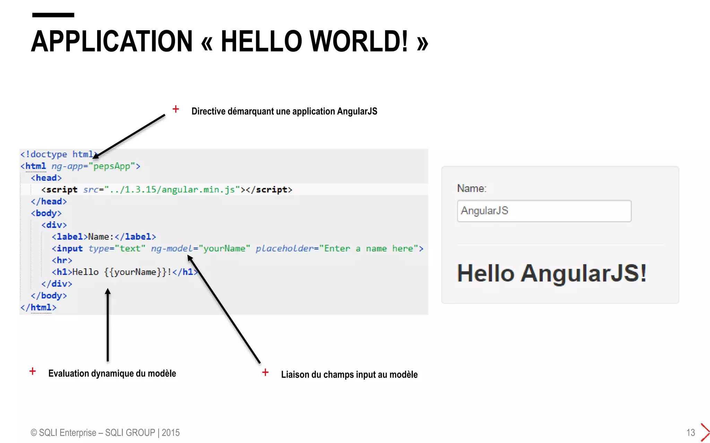Click the opening '<head>' code line
710x443 pixels.
coord(46,178)
